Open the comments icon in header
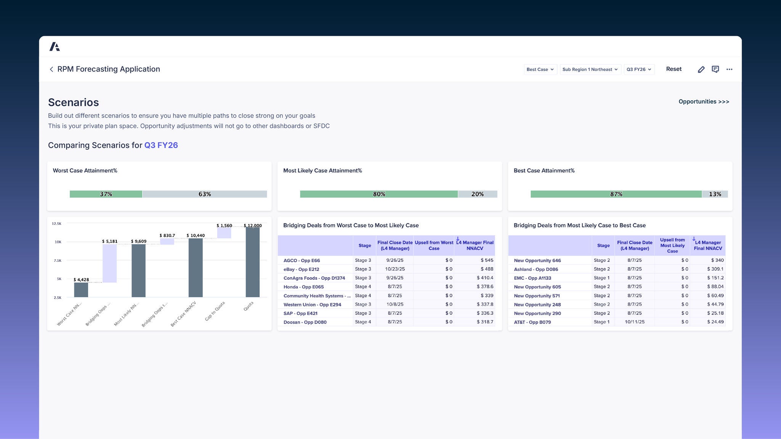Viewport: 781px width, 439px height. (x=715, y=69)
